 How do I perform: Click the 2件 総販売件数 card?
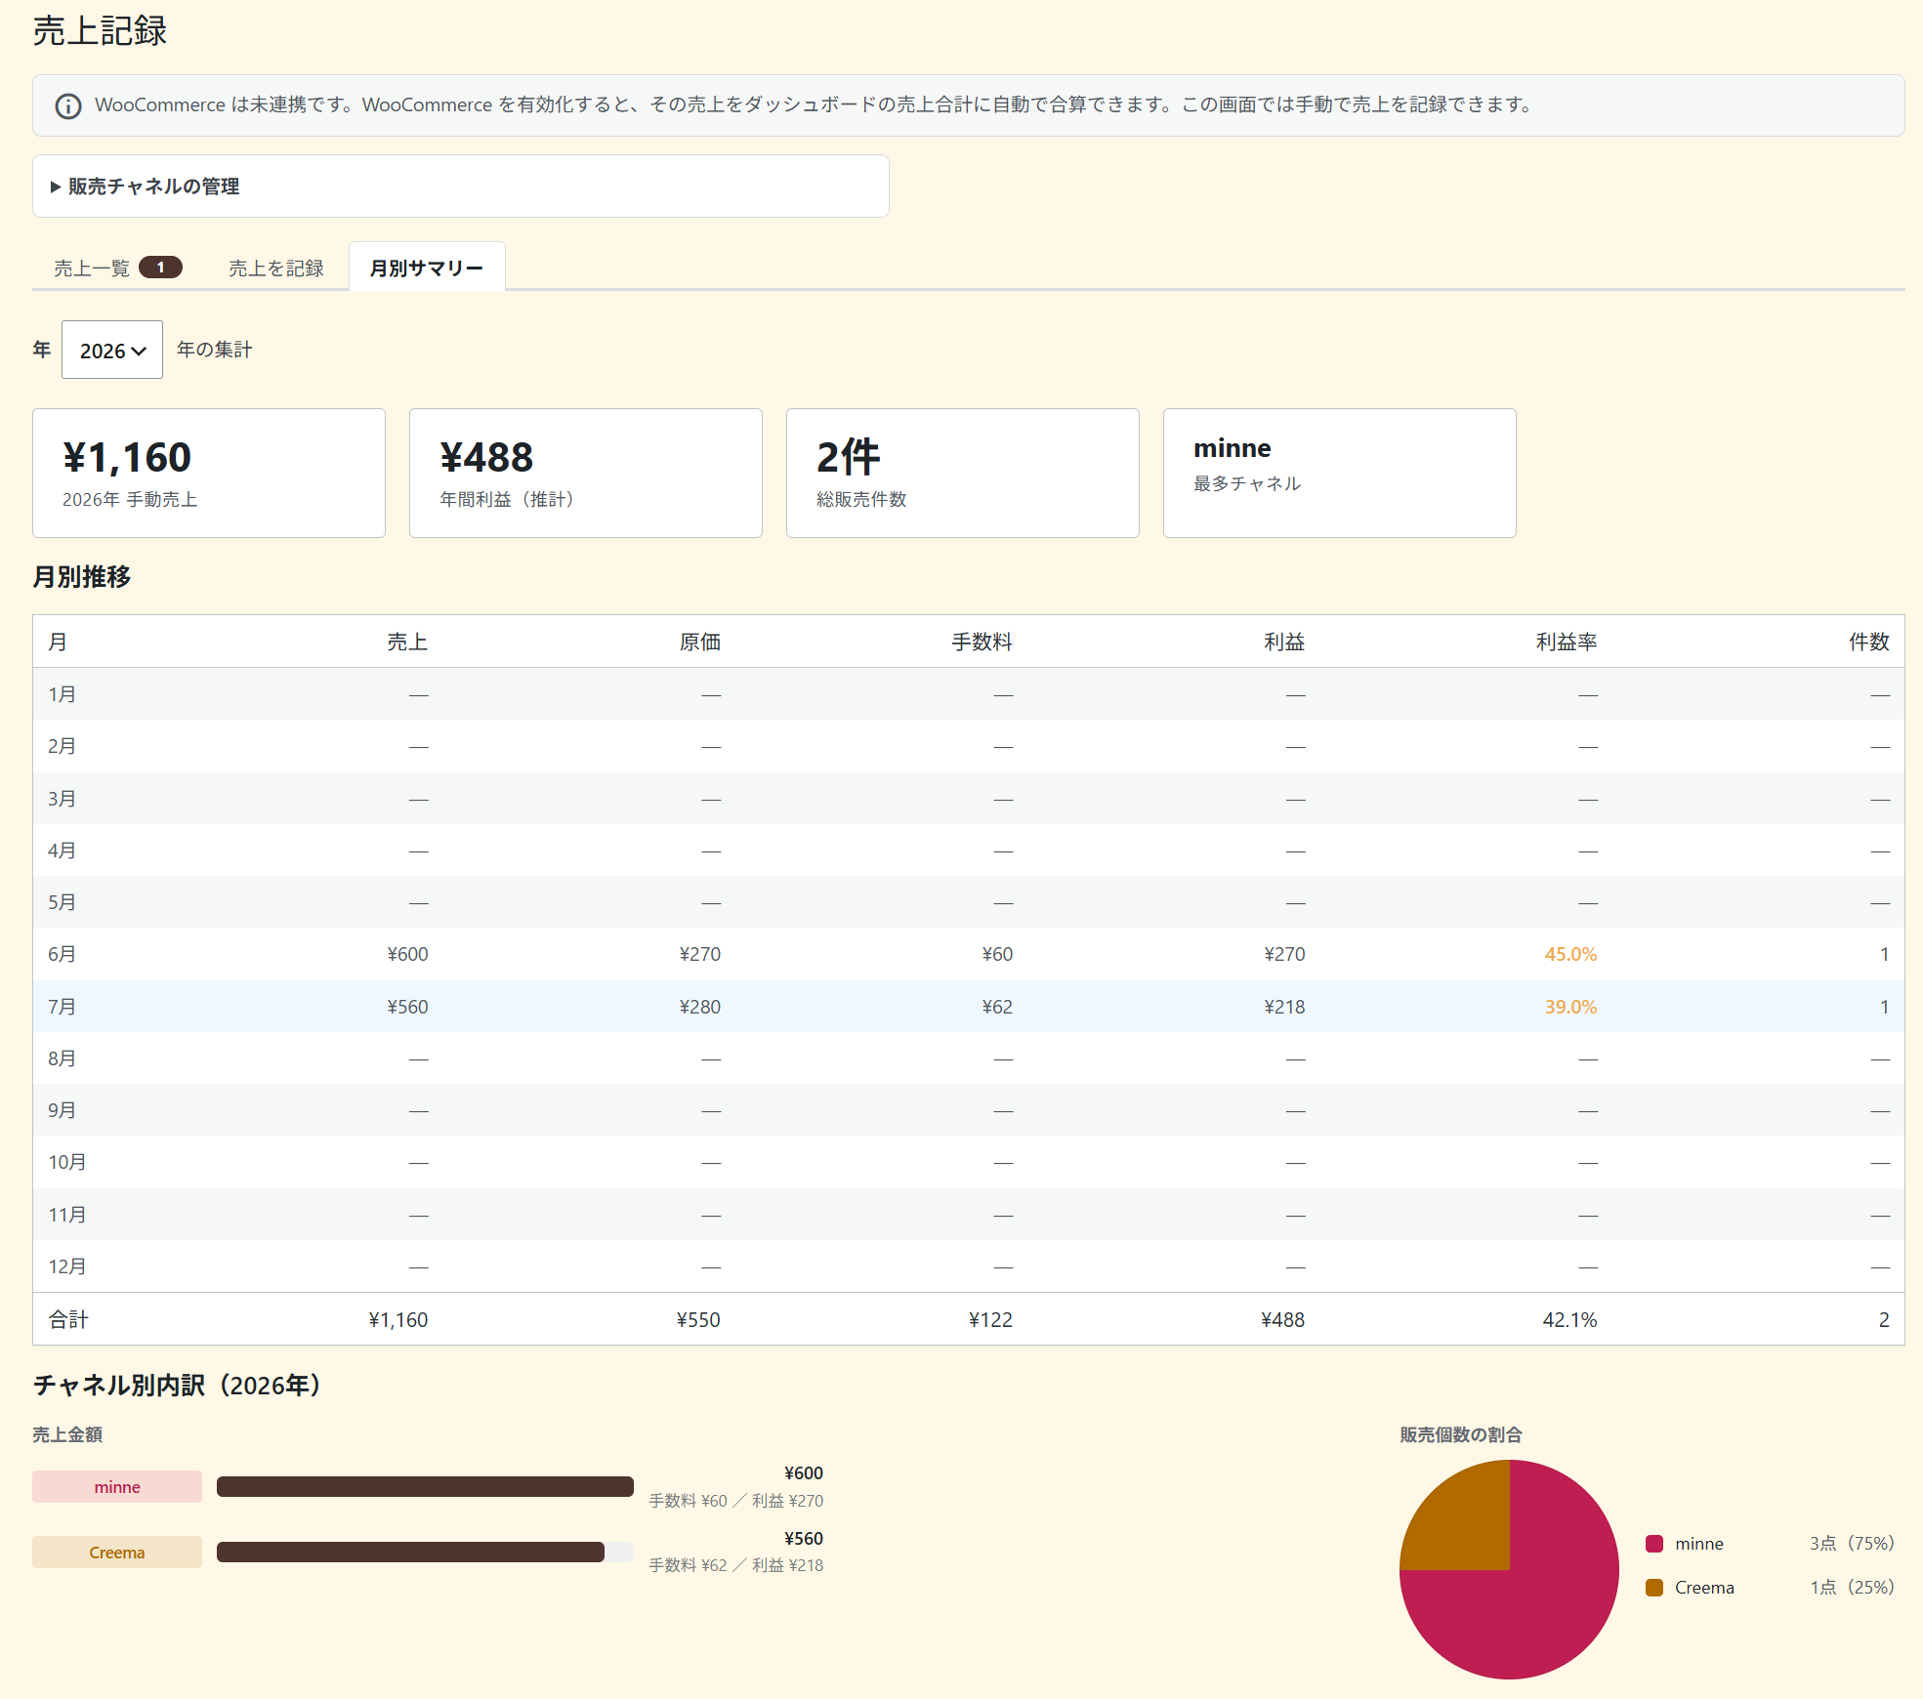coord(963,473)
